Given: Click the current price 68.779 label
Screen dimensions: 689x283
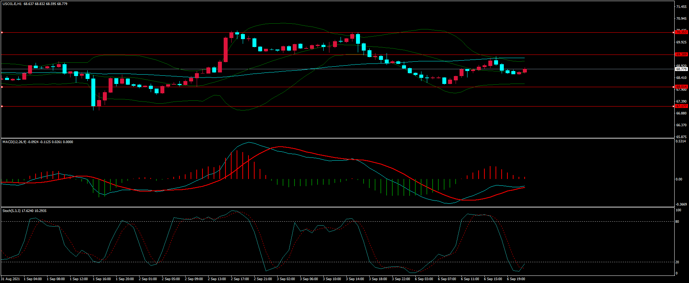Looking at the screenshot, I should [x=681, y=69].
